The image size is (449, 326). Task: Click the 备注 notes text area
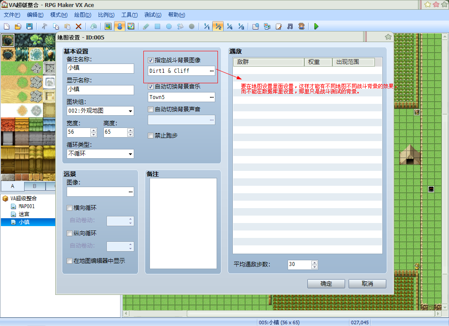[183, 223]
